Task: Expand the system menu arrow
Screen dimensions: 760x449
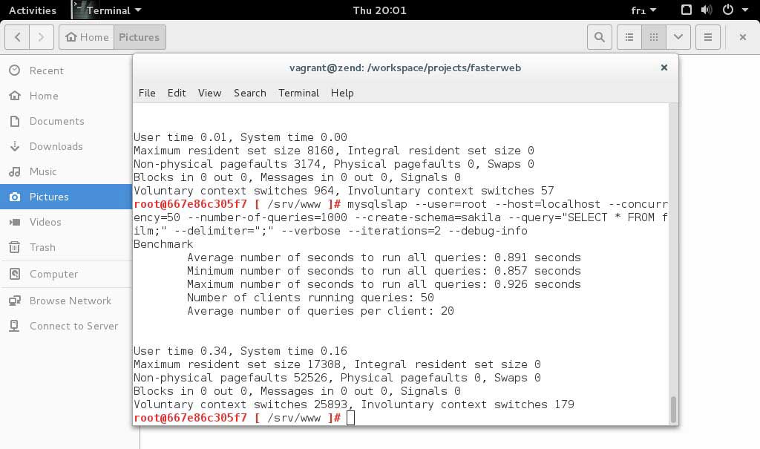Action: 745,10
